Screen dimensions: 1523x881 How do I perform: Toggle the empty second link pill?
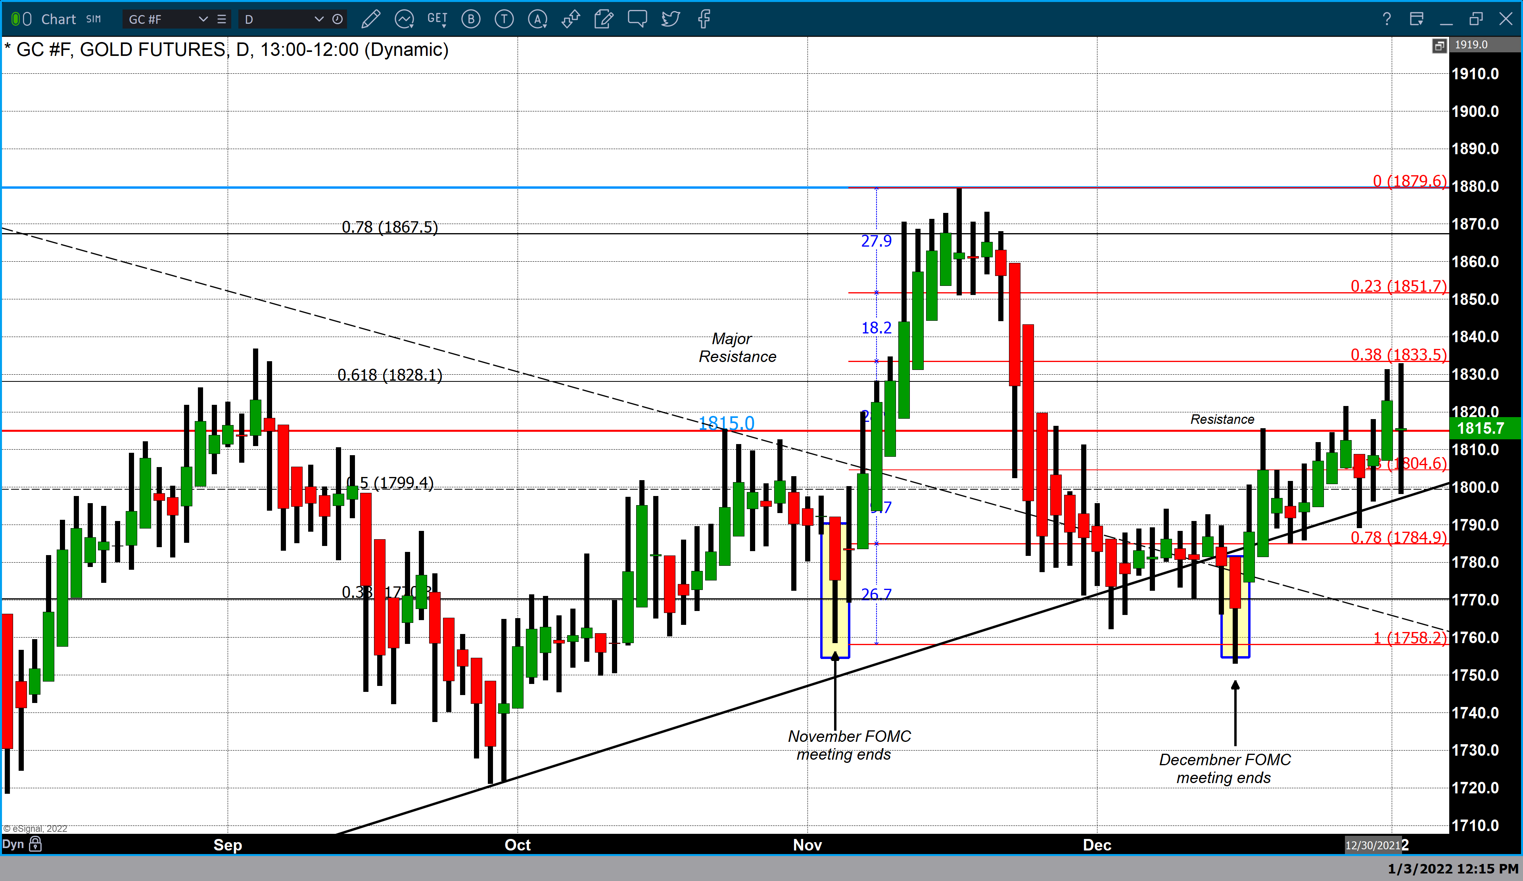point(27,19)
